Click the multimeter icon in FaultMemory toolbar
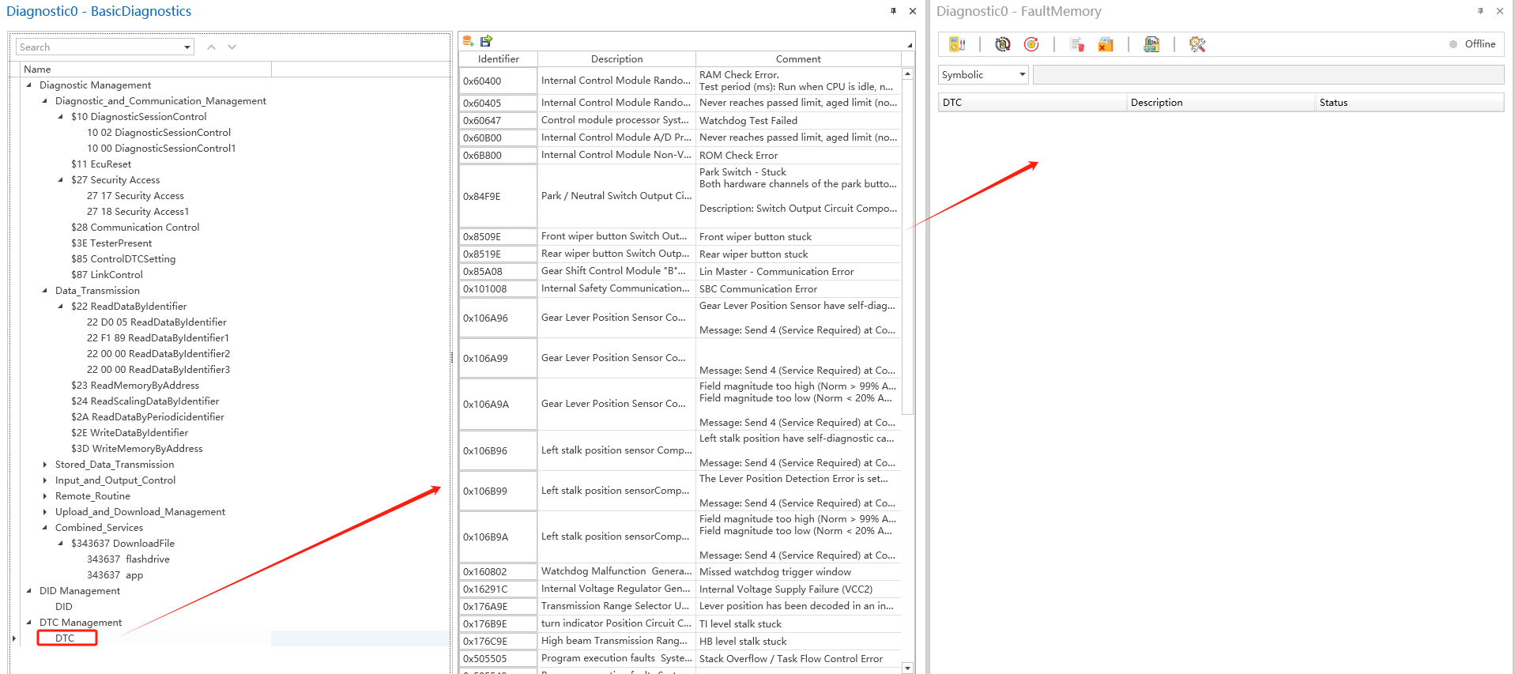 [x=957, y=44]
